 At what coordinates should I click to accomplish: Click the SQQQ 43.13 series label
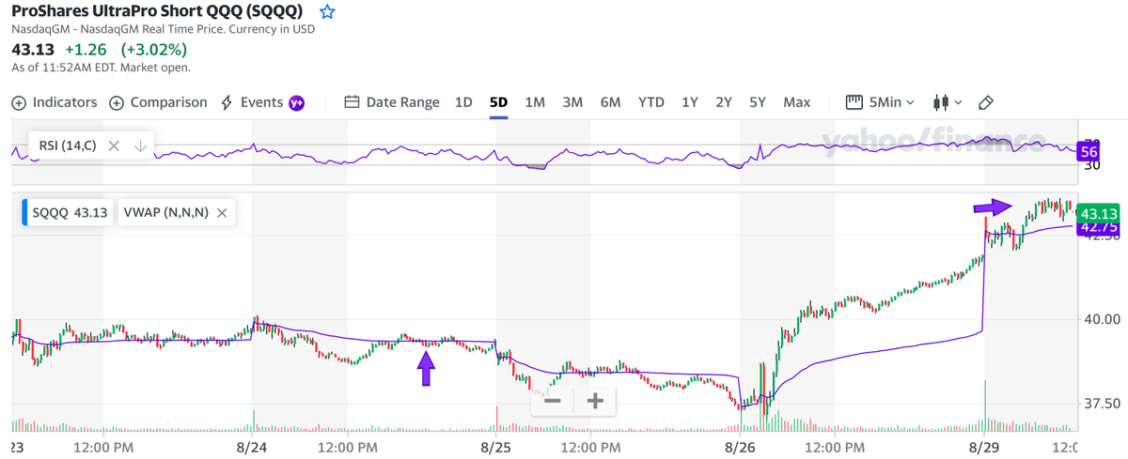point(70,213)
